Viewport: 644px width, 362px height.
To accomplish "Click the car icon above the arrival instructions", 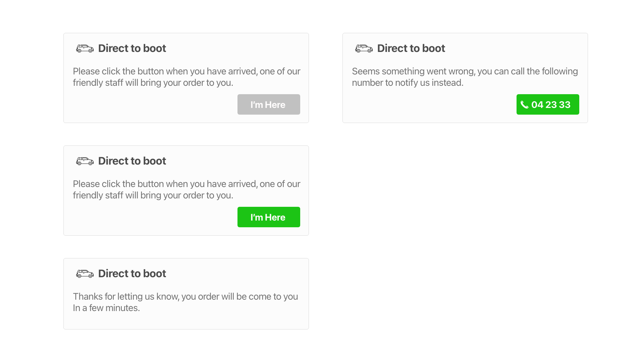I will tap(85, 48).
